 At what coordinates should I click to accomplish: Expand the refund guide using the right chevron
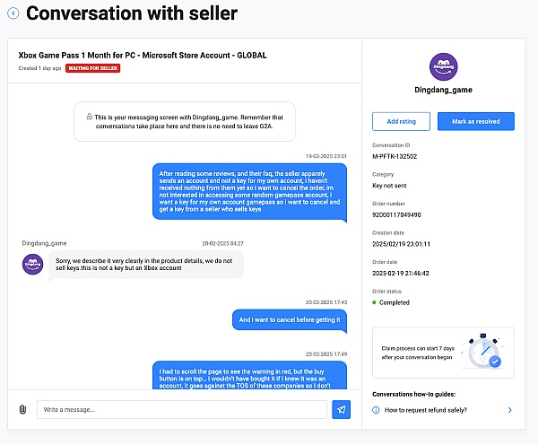tap(509, 410)
